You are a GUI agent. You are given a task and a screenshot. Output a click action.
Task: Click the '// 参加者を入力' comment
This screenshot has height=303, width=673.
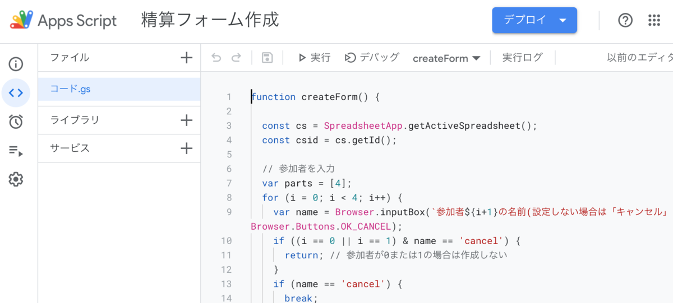pos(298,169)
